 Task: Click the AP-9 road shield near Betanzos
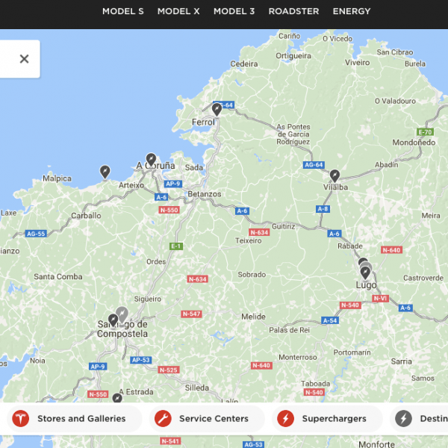coord(173,184)
